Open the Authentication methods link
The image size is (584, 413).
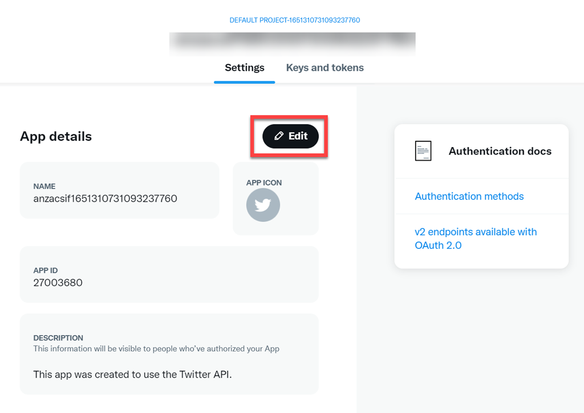(x=469, y=197)
